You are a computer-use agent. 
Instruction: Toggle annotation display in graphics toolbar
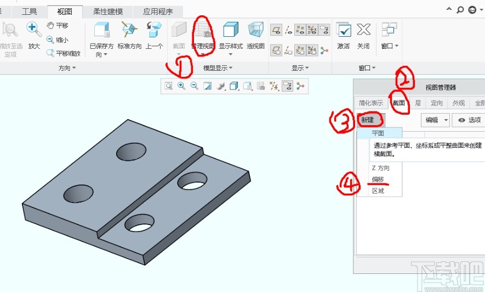287,86
